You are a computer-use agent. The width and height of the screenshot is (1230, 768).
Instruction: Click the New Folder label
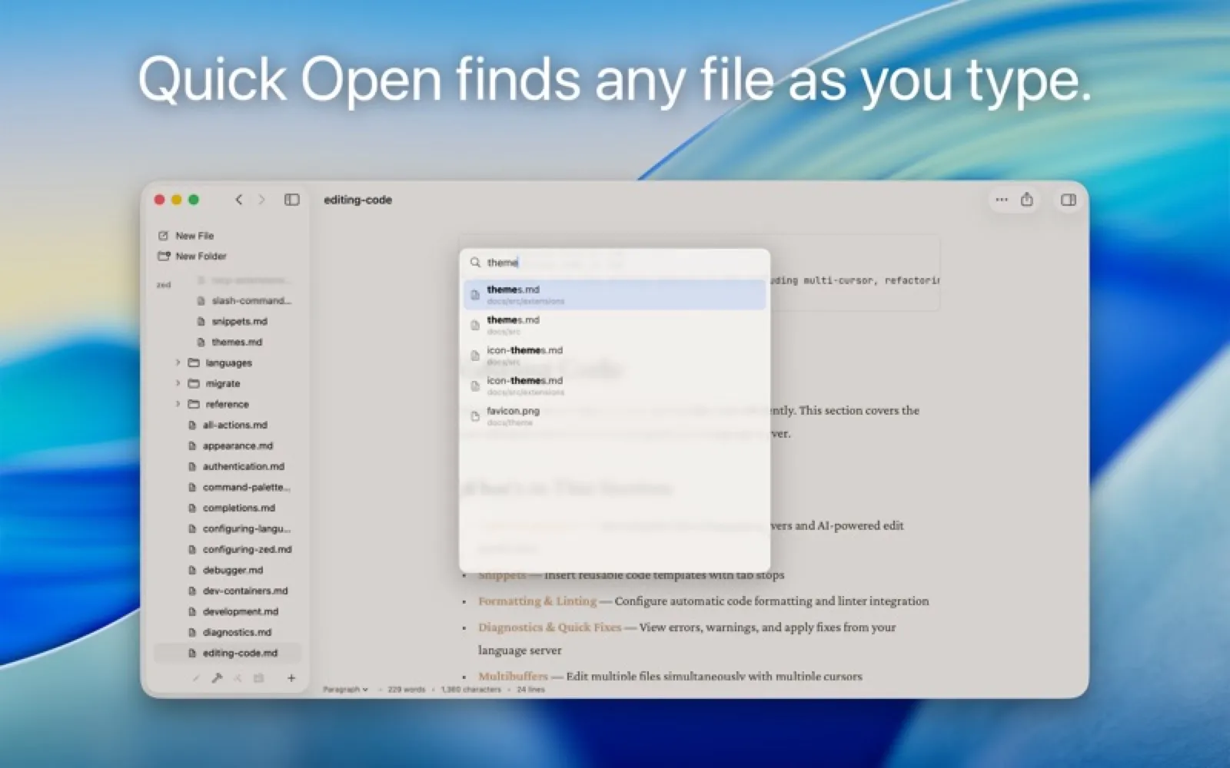pos(201,256)
